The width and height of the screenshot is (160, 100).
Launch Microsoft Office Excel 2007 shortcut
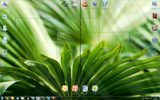[x=95, y=88]
